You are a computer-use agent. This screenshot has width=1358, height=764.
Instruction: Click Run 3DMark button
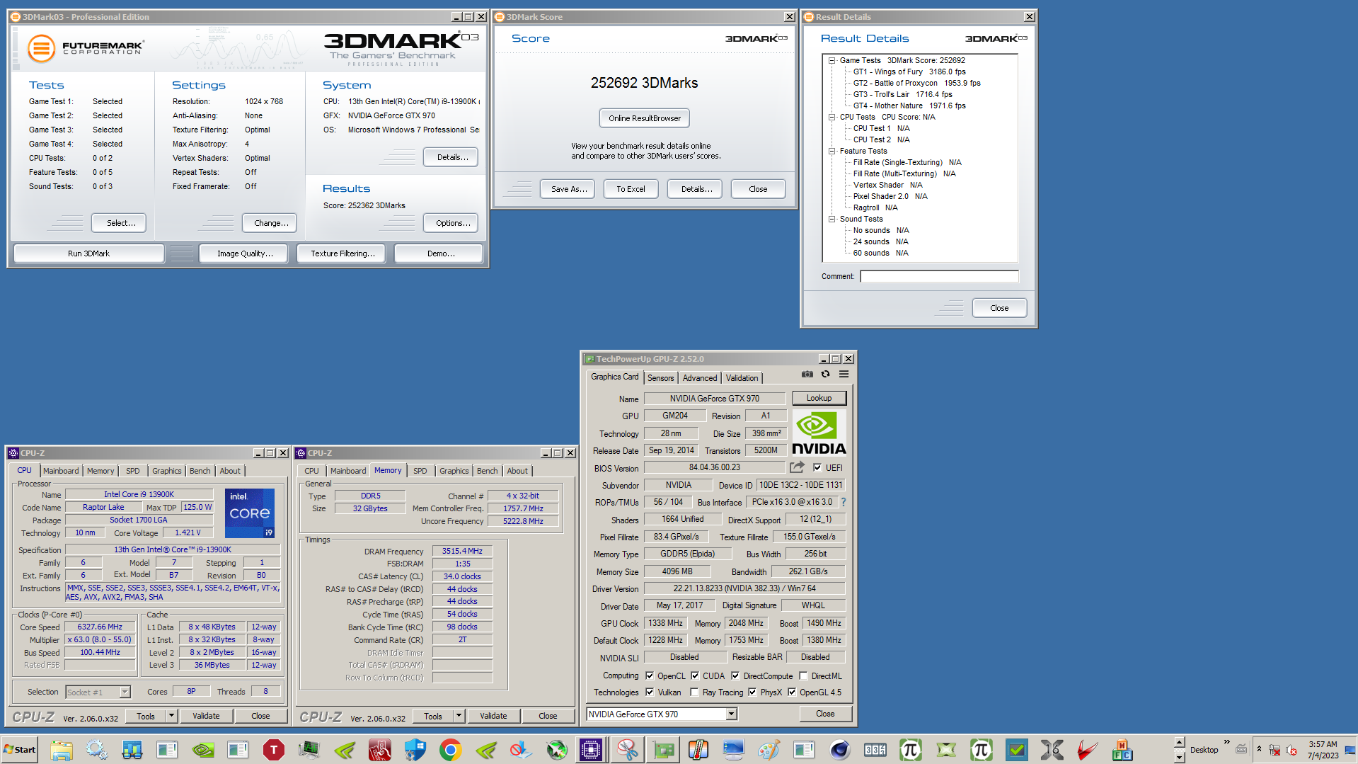click(89, 253)
